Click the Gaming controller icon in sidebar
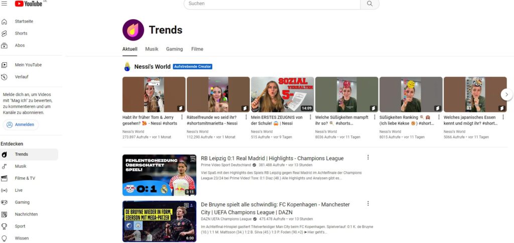514x243 pixels. 4,202
